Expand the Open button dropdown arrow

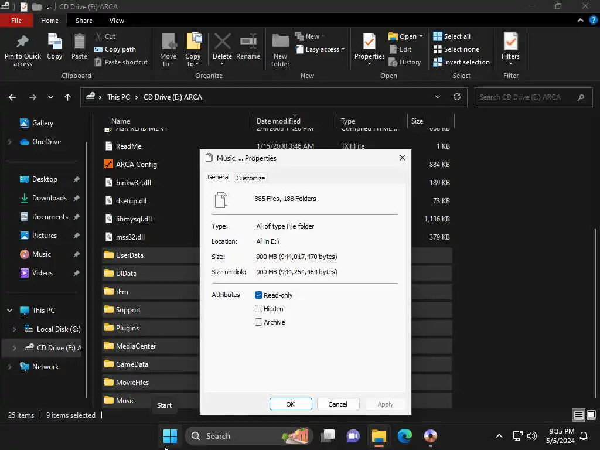(421, 36)
